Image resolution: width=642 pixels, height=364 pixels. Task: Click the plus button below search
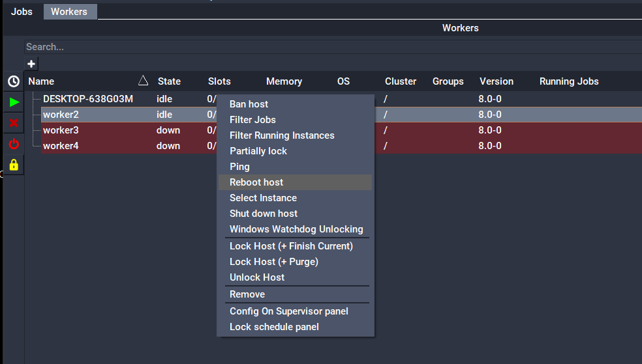point(31,64)
